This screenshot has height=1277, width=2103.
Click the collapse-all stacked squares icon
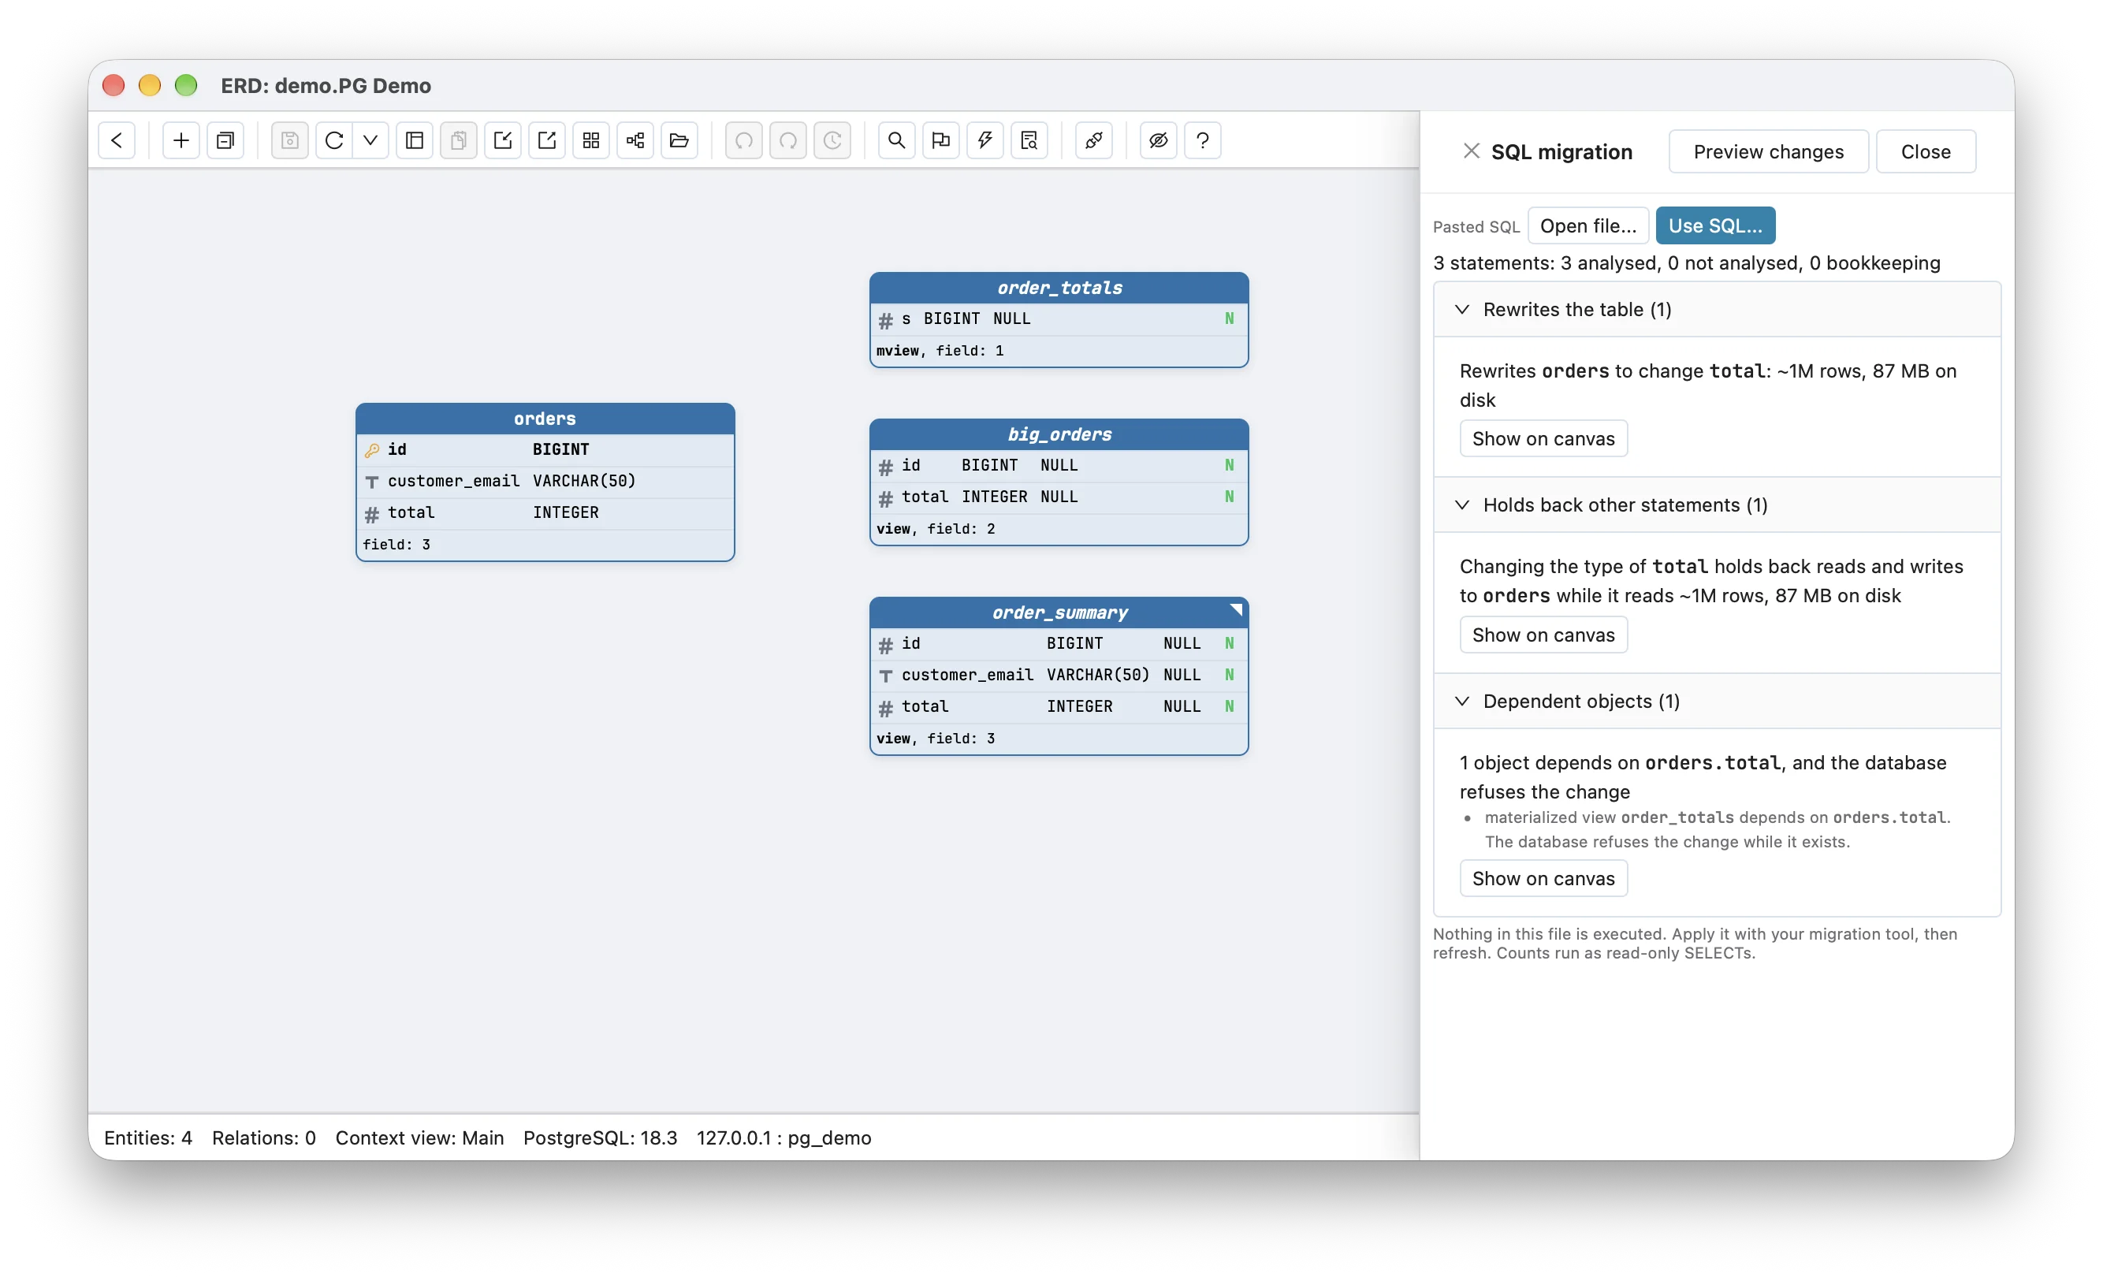225,140
